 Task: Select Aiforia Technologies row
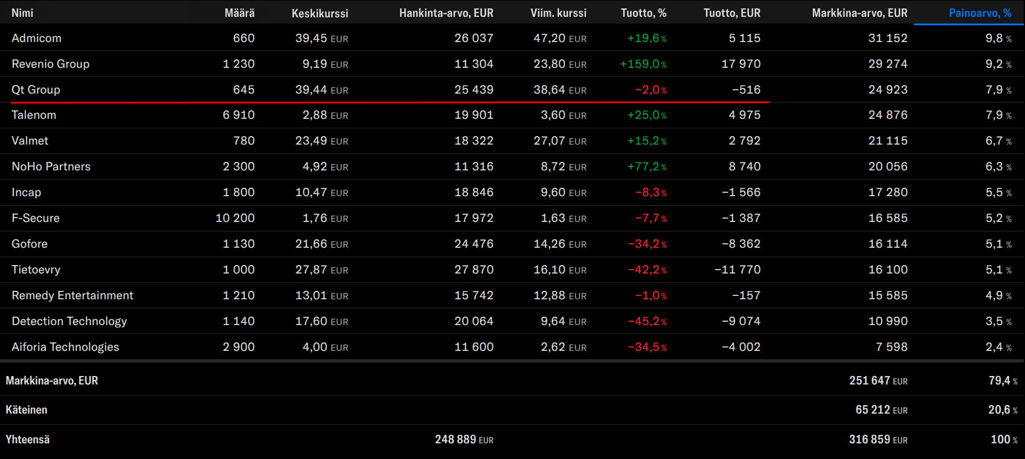(65, 347)
